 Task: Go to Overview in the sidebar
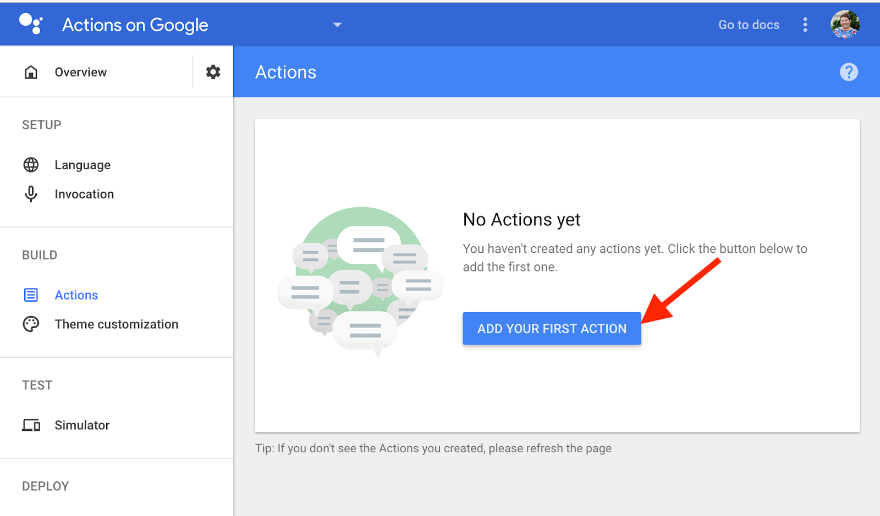[x=80, y=72]
